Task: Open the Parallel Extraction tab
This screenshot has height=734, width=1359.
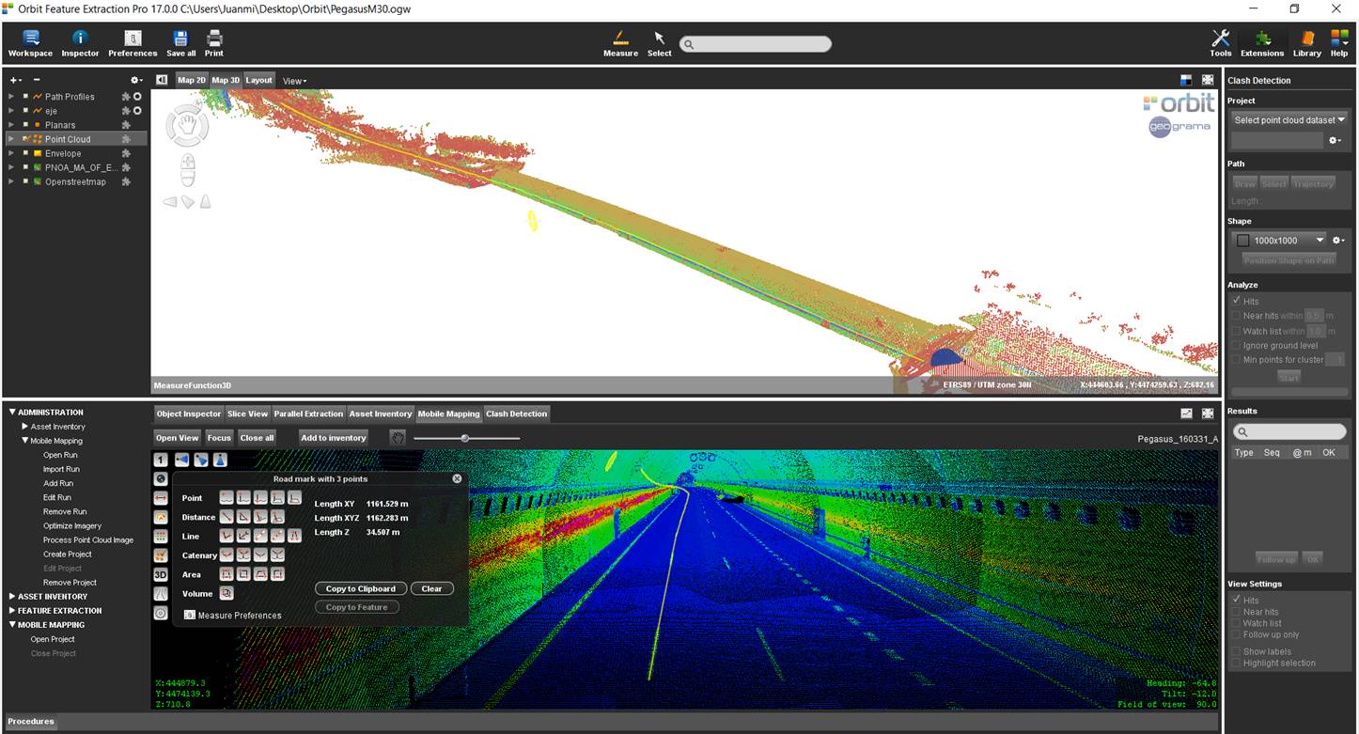Action: [309, 414]
